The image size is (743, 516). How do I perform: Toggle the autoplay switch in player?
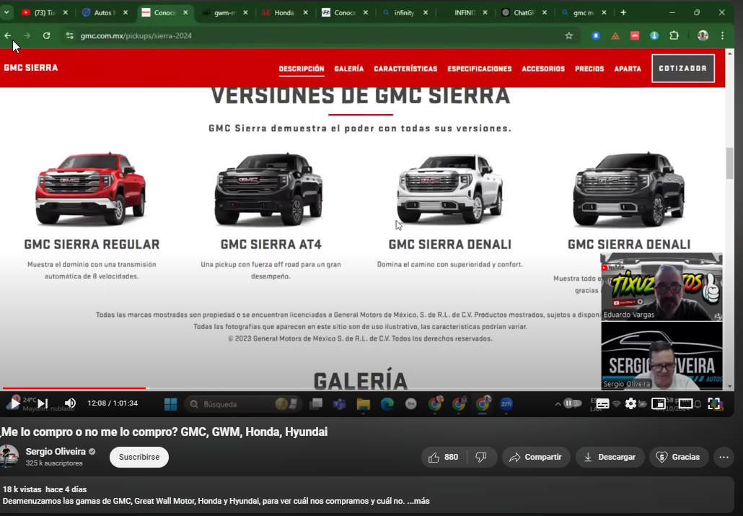573,403
